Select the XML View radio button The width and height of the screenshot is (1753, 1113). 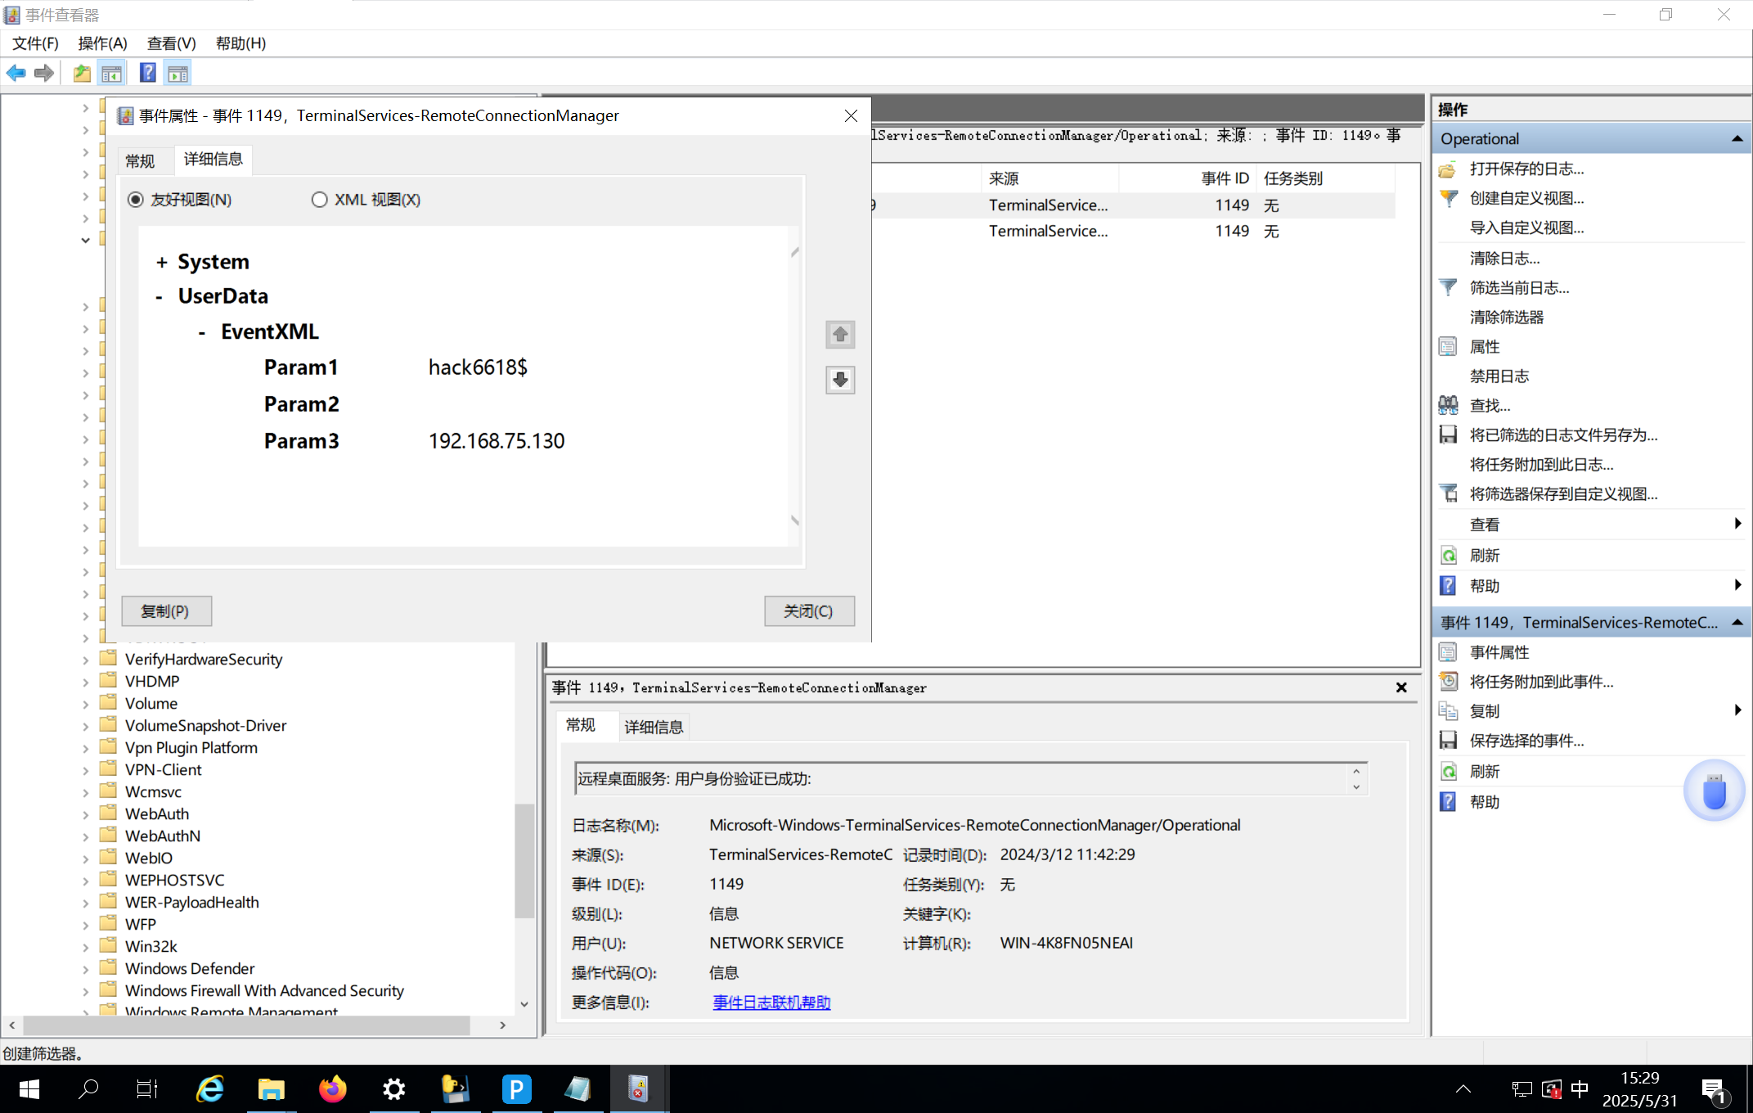click(320, 200)
